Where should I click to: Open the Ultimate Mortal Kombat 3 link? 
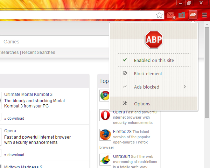28,94
